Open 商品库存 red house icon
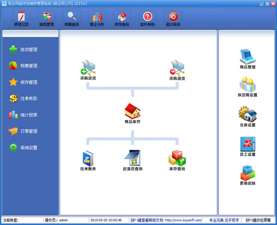 click(132, 113)
